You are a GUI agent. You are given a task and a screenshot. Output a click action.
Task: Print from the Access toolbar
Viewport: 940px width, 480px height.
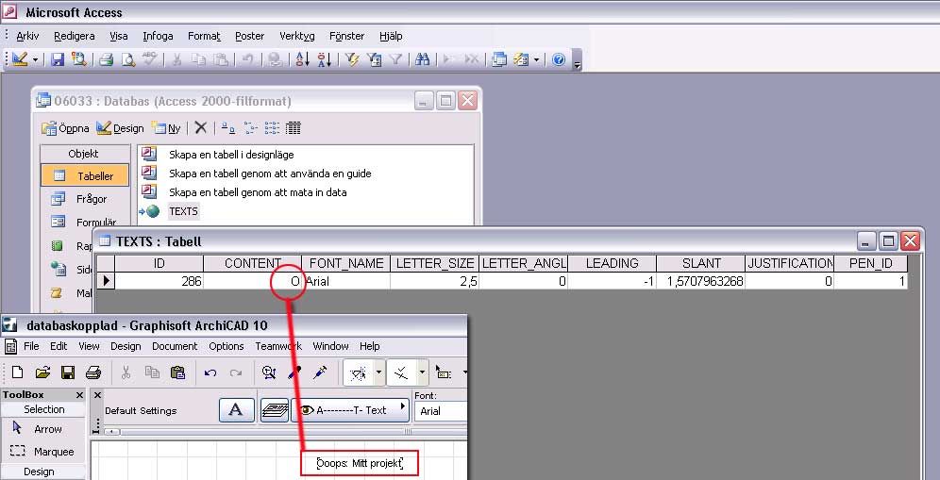(x=107, y=59)
